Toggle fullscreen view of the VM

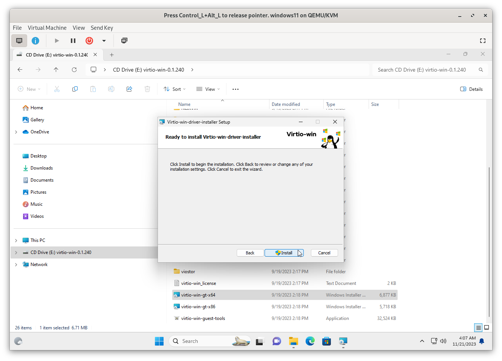[483, 41]
